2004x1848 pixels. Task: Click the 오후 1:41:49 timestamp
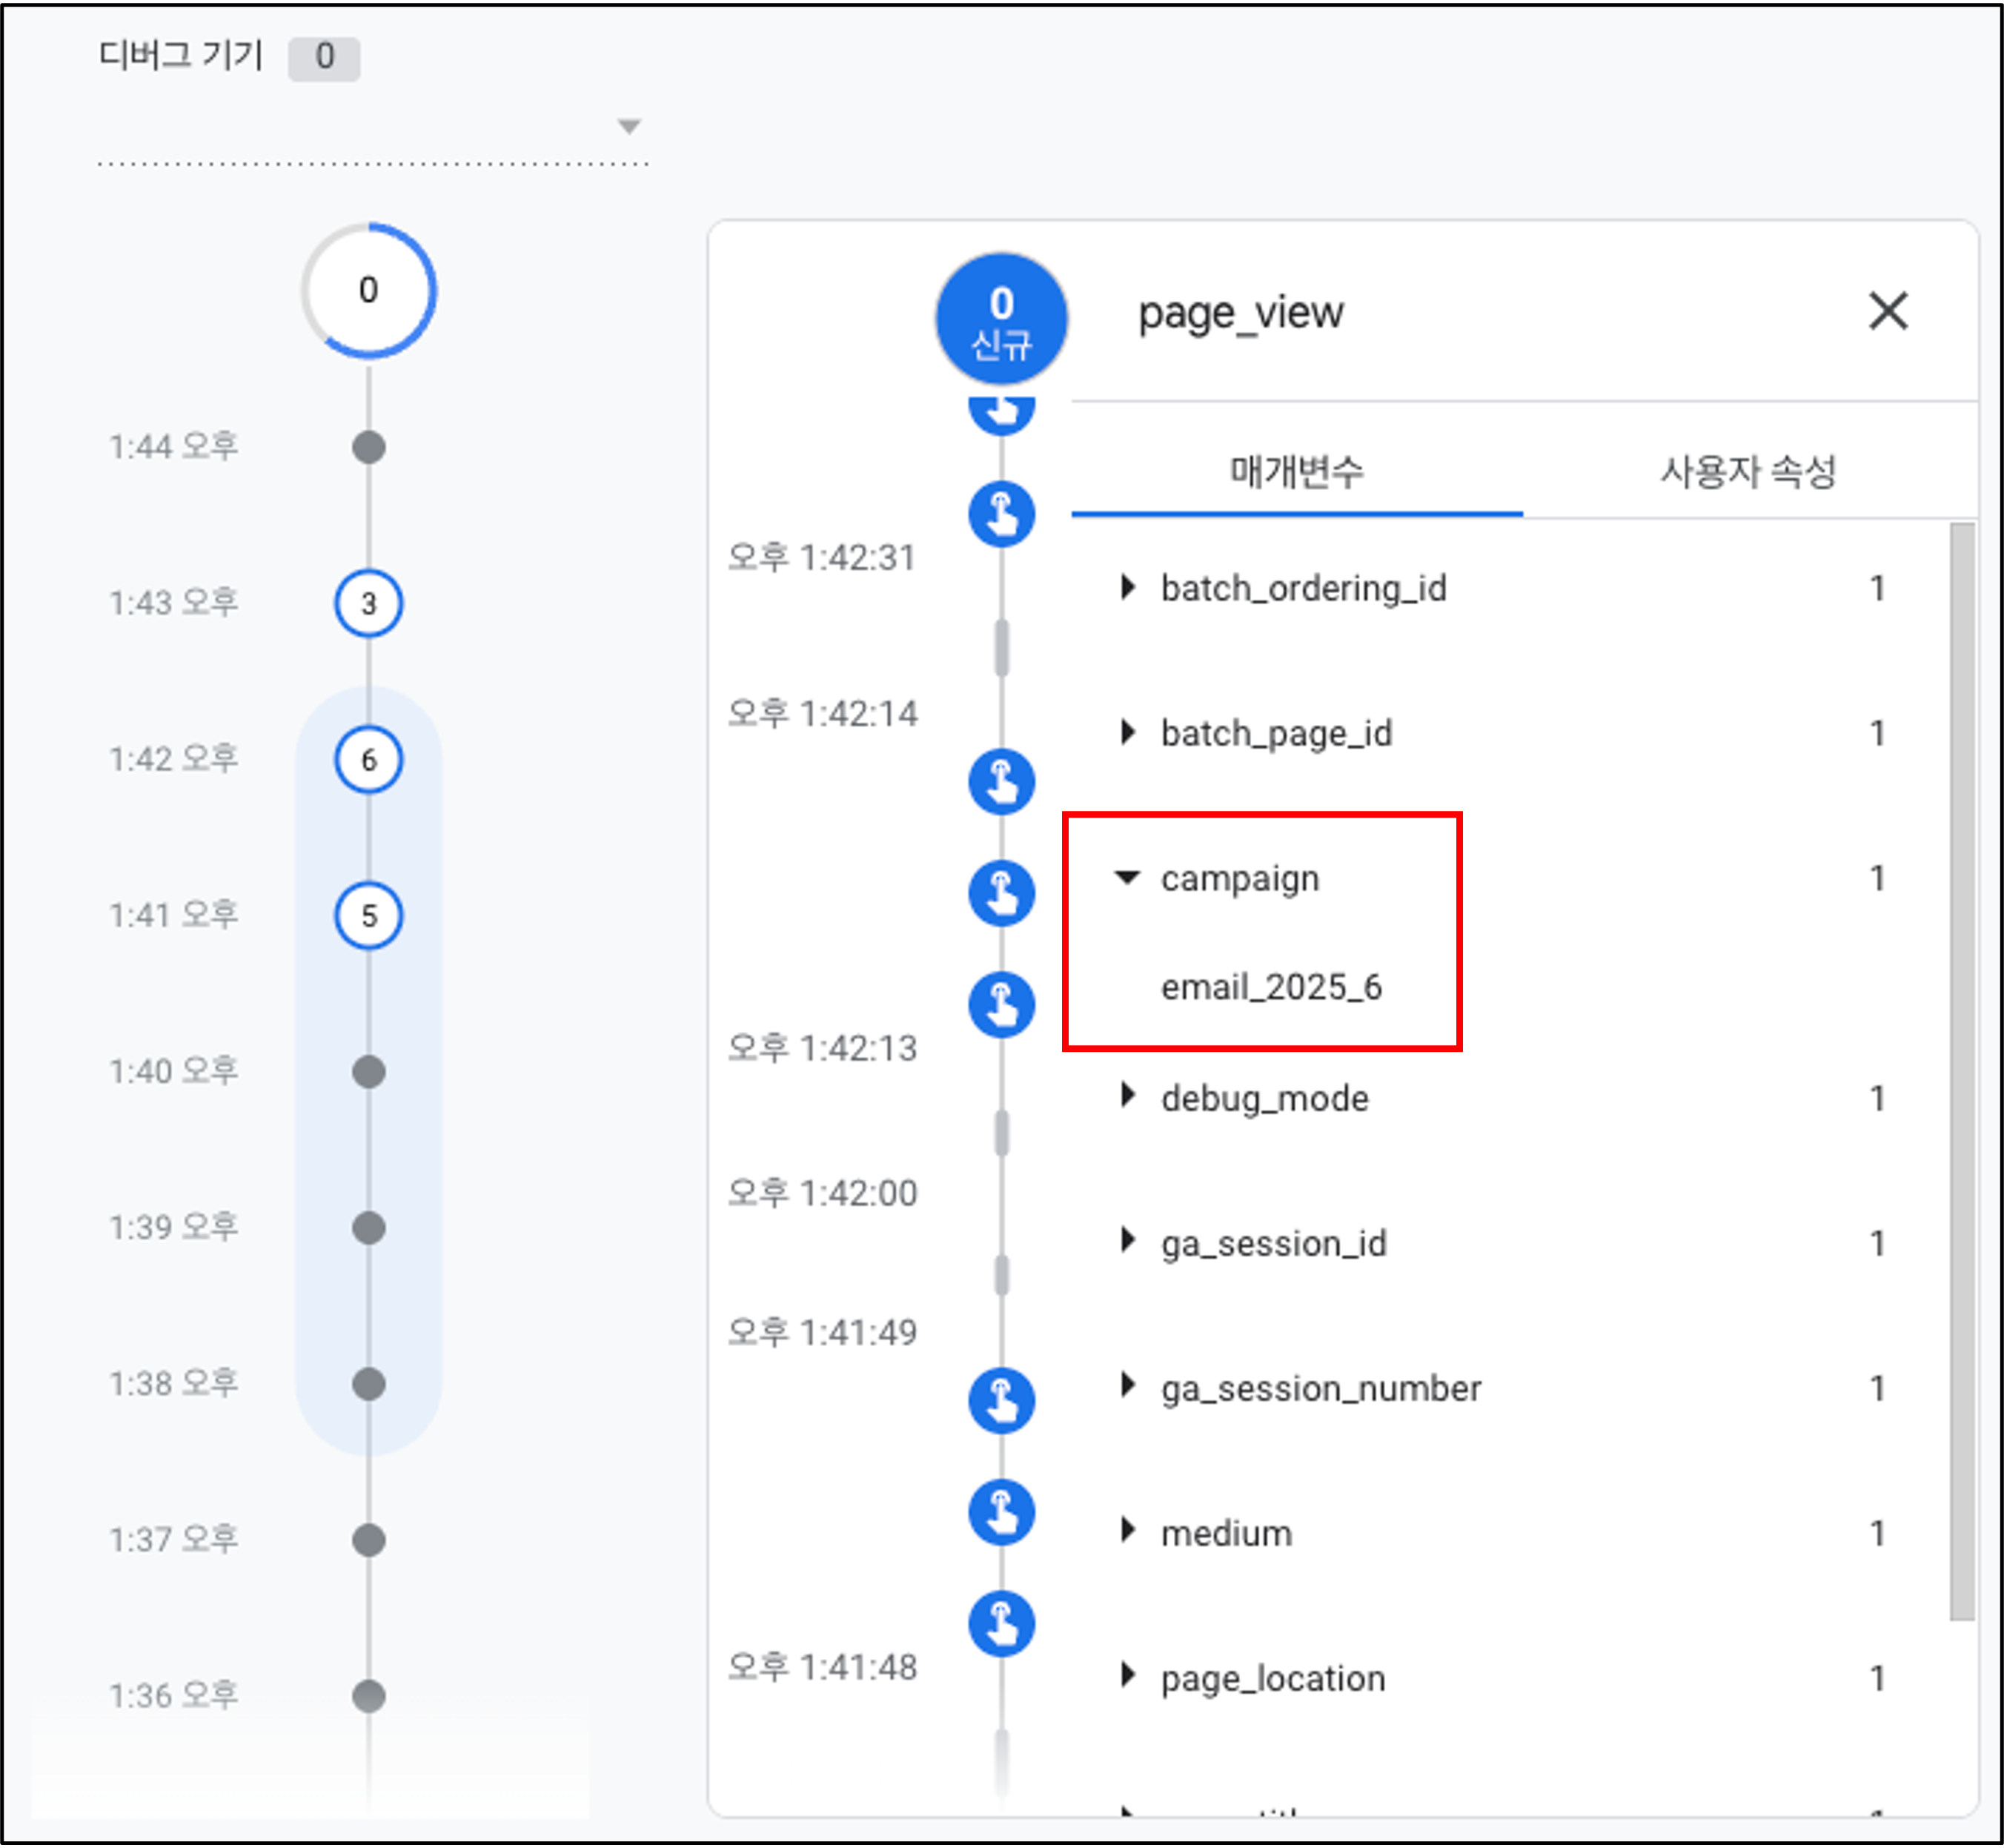pyautogui.click(x=822, y=1332)
